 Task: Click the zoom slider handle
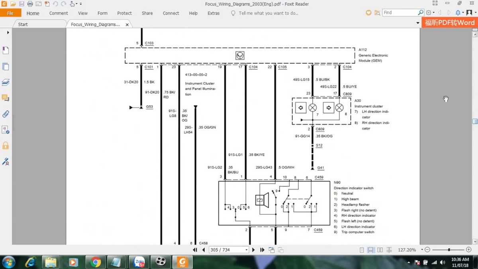[x=449, y=250]
